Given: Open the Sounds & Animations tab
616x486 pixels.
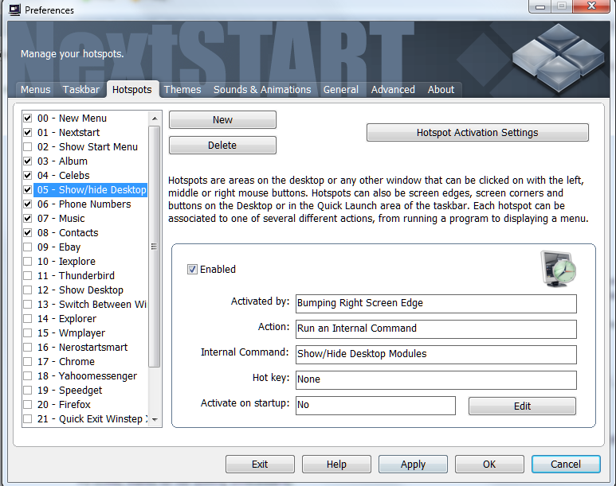Looking at the screenshot, I should pos(262,90).
